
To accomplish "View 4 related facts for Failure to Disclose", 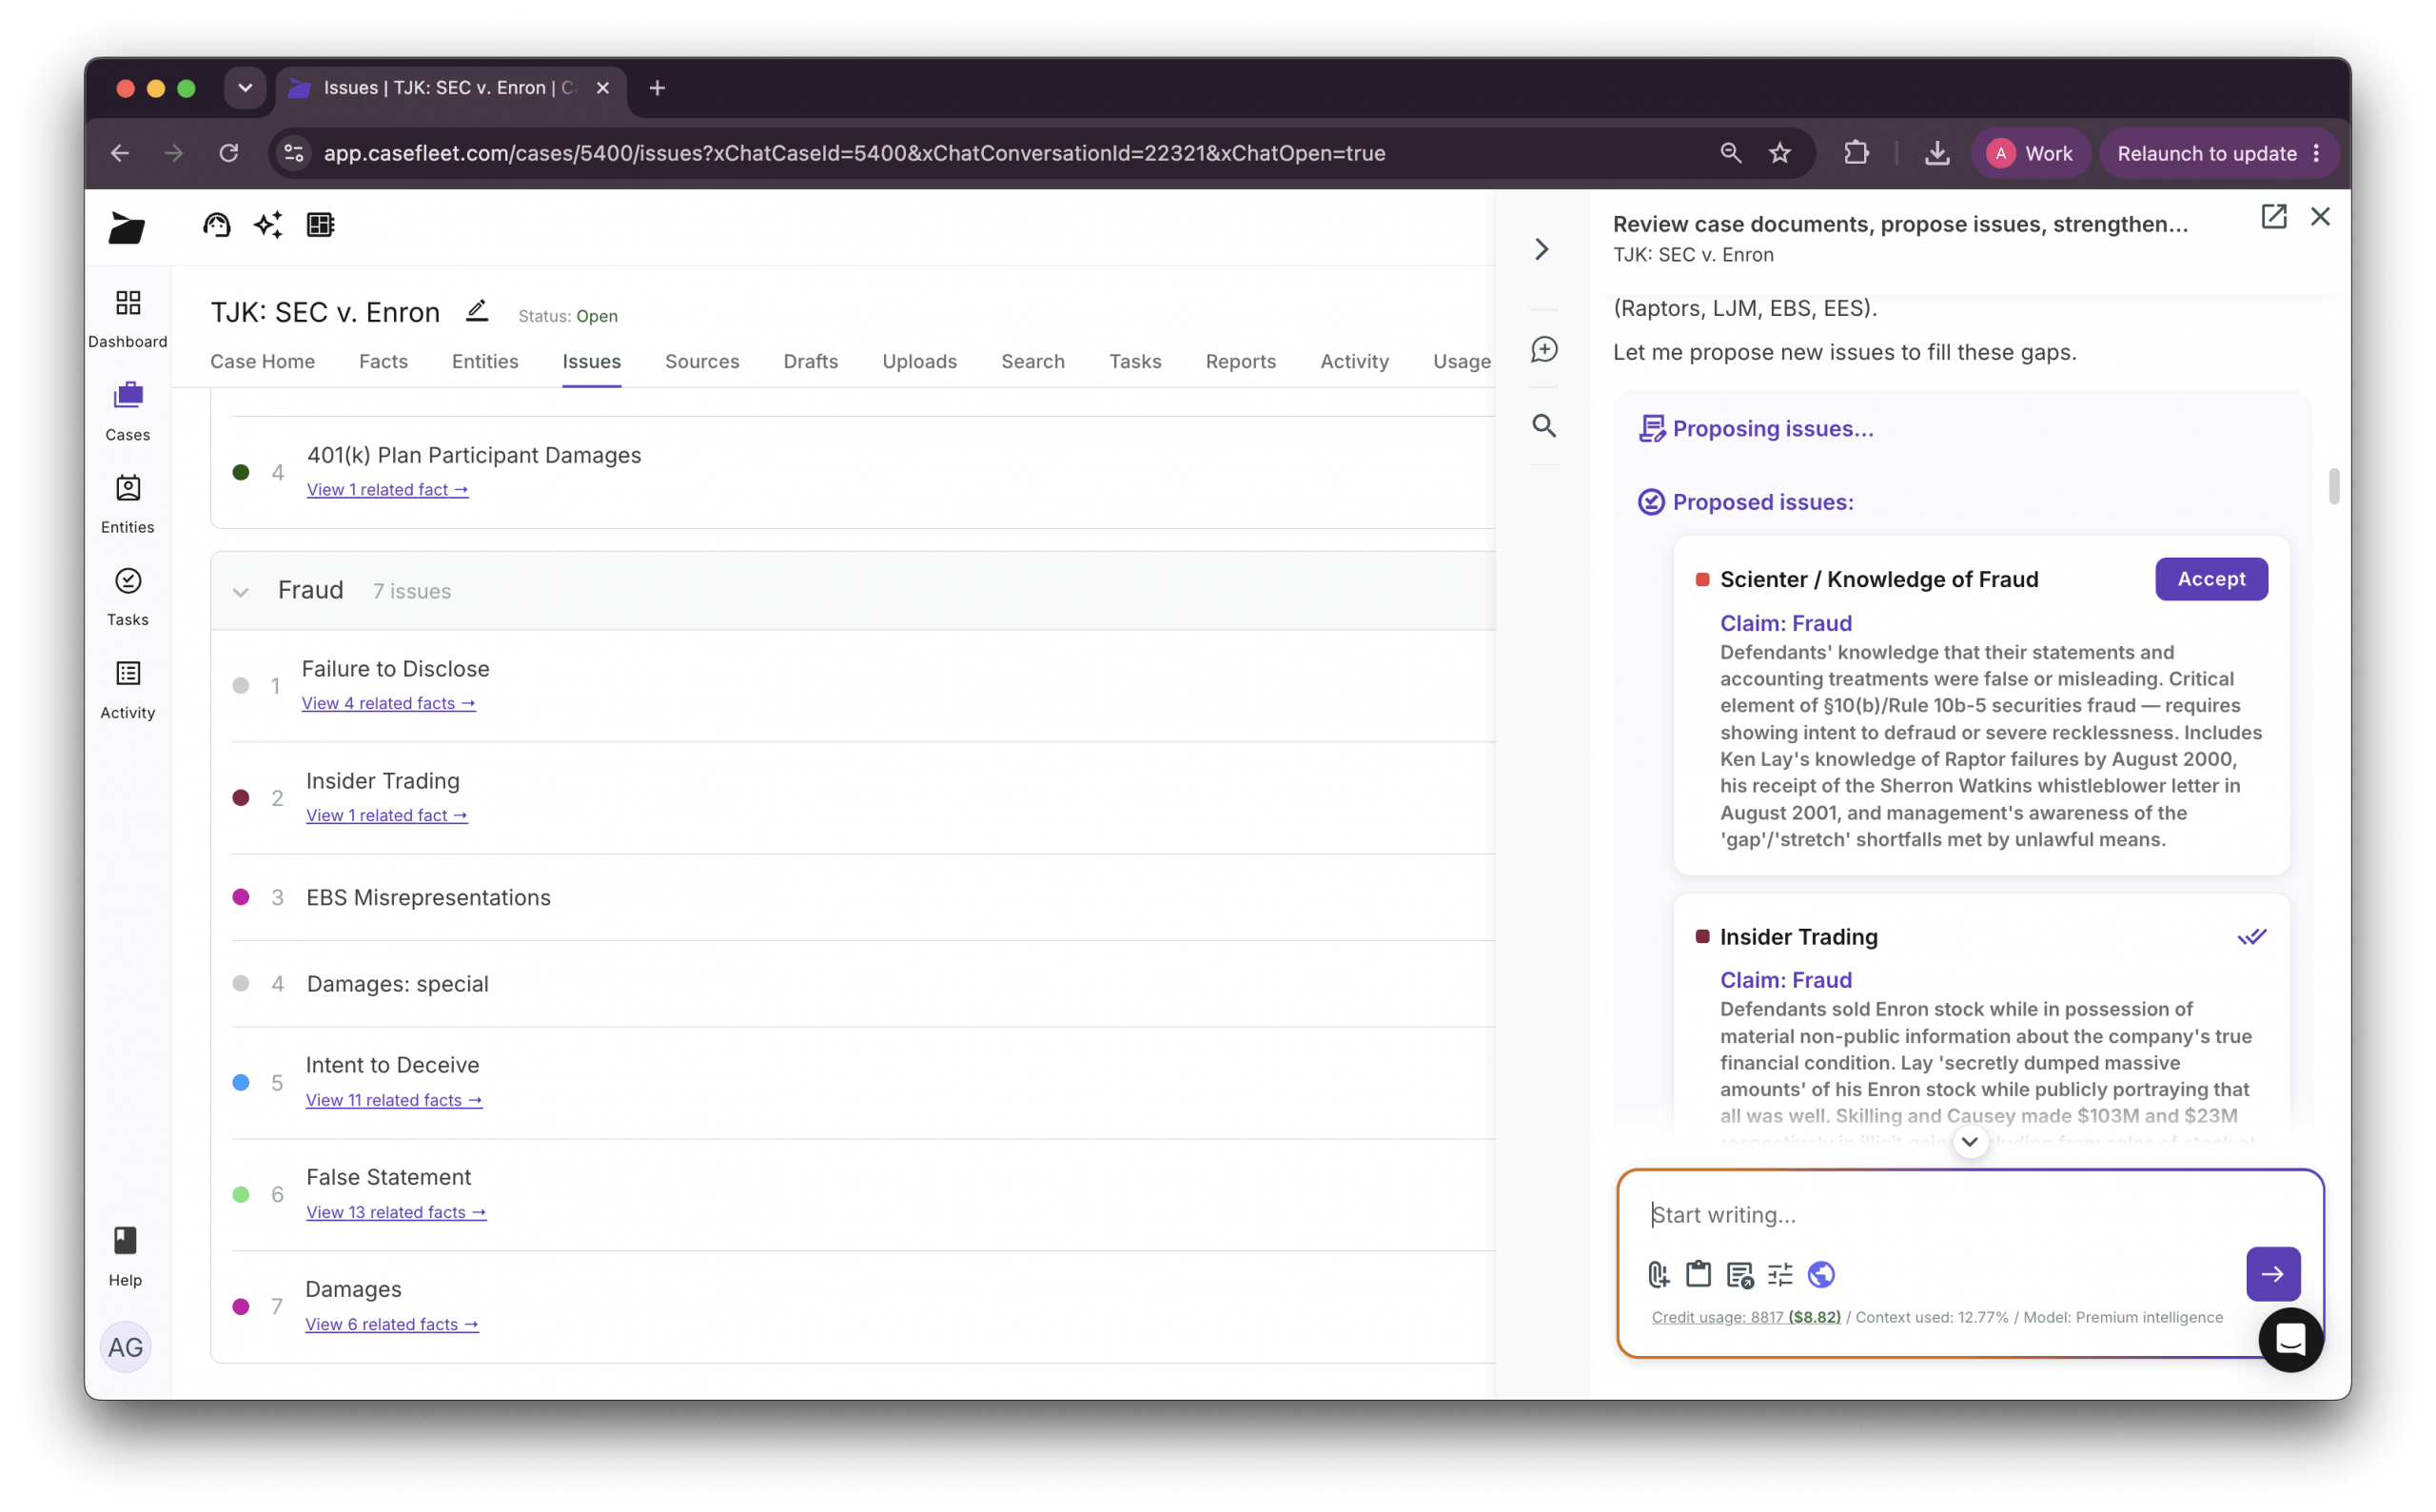I will [x=388, y=703].
